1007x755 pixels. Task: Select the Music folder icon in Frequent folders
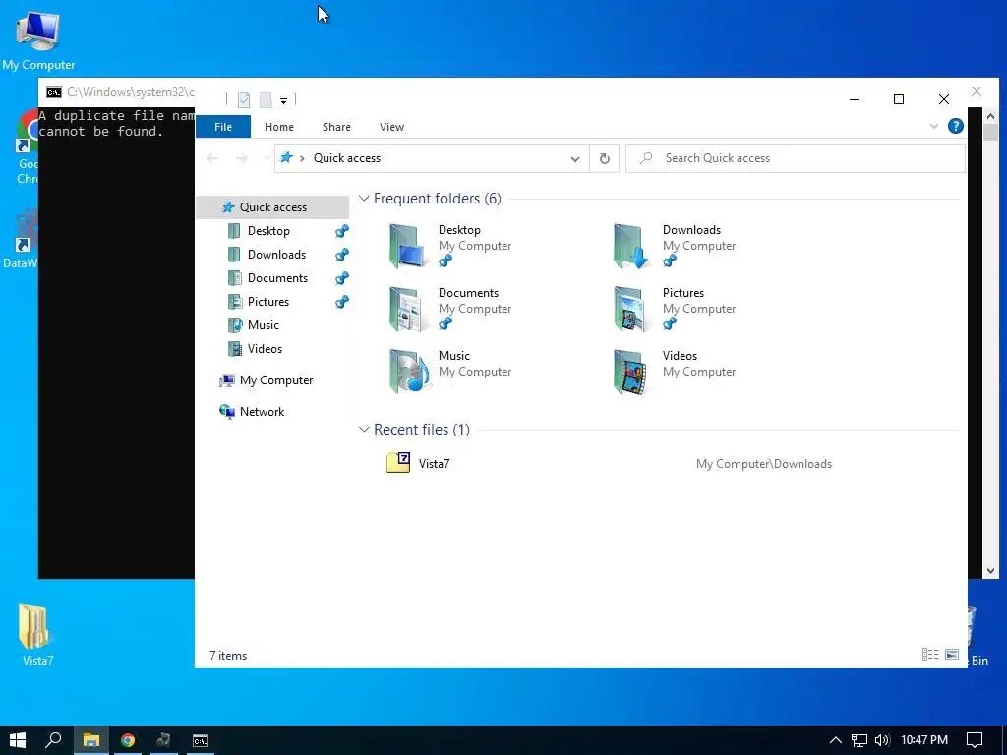click(x=408, y=372)
